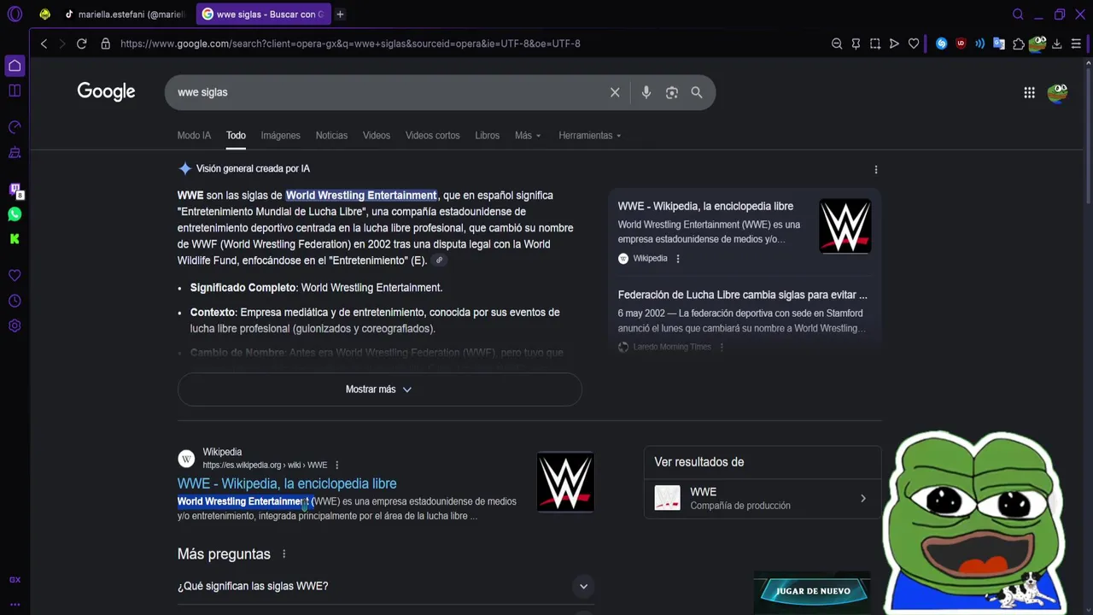Image resolution: width=1093 pixels, height=615 pixels.
Task: Open WWE Compañía de producción result
Action: (x=763, y=498)
